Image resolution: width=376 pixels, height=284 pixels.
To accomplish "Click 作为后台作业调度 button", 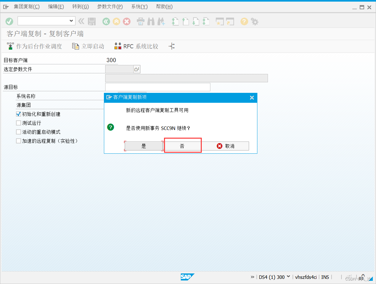I will pyautogui.click(x=34, y=46).
